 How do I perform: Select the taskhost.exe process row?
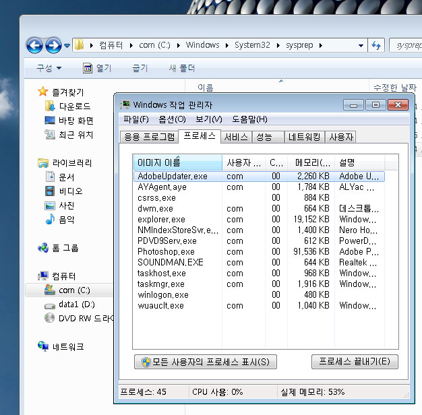[x=259, y=273]
